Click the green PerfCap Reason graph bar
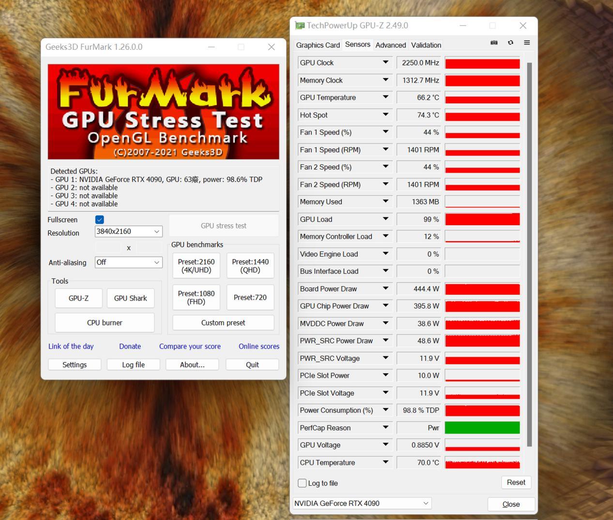The image size is (613, 520). point(482,428)
